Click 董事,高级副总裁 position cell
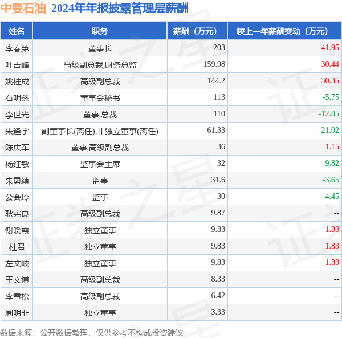This screenshot has width=342, height=338. (x=100, y=148)
